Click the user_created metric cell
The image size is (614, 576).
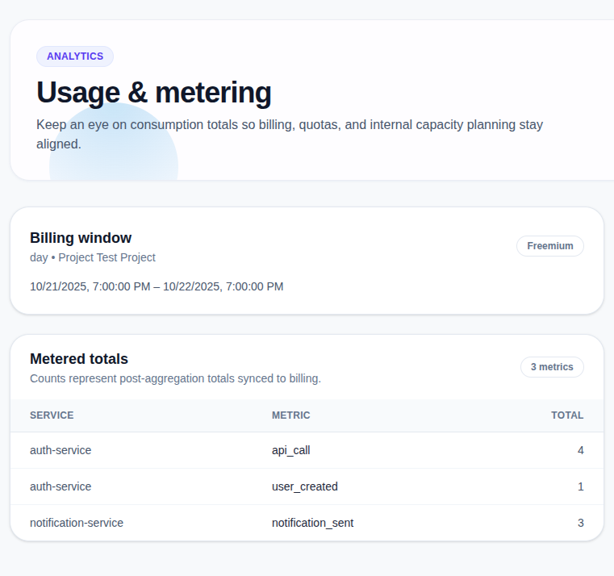[x=304, y=486]
